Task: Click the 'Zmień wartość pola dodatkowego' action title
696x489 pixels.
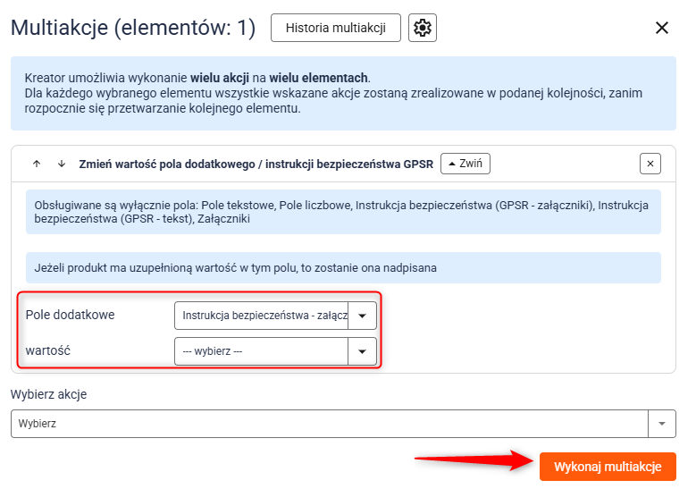Action: click(x=256, y=164)
